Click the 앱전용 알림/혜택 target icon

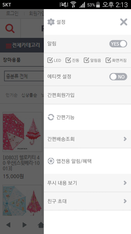51,161
